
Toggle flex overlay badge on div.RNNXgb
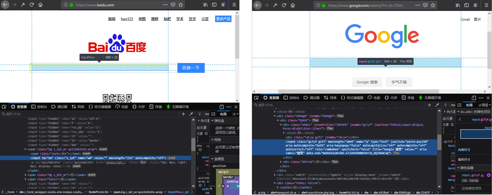(x=340, y=116)
